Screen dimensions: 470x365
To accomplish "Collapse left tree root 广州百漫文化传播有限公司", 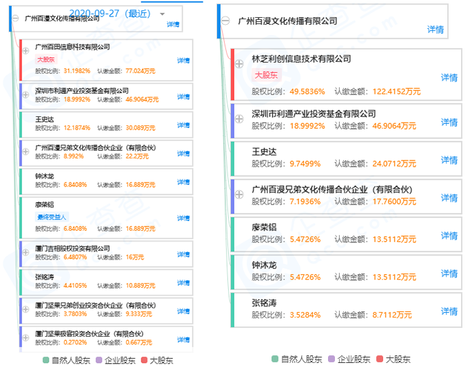I will pos(16,19).
